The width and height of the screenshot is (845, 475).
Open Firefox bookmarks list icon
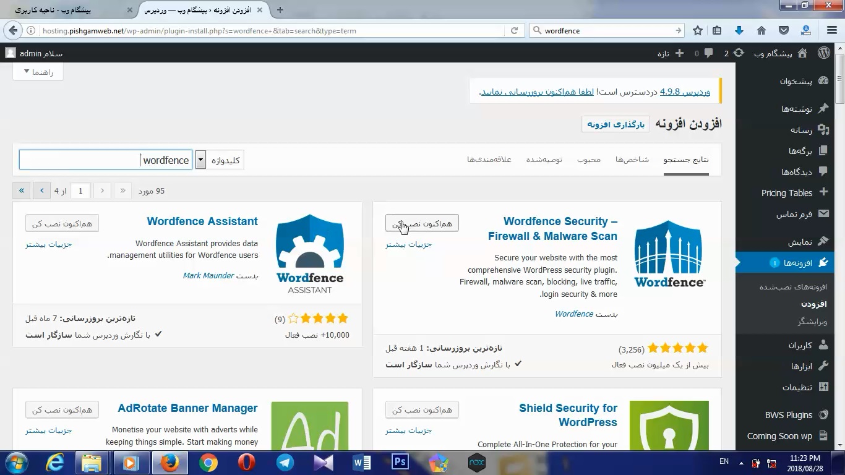pyautogui.click(x=717, y=30)
